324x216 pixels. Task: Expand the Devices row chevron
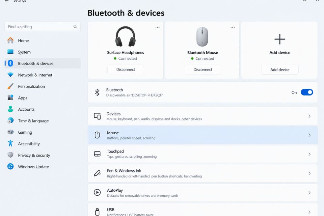309,116
